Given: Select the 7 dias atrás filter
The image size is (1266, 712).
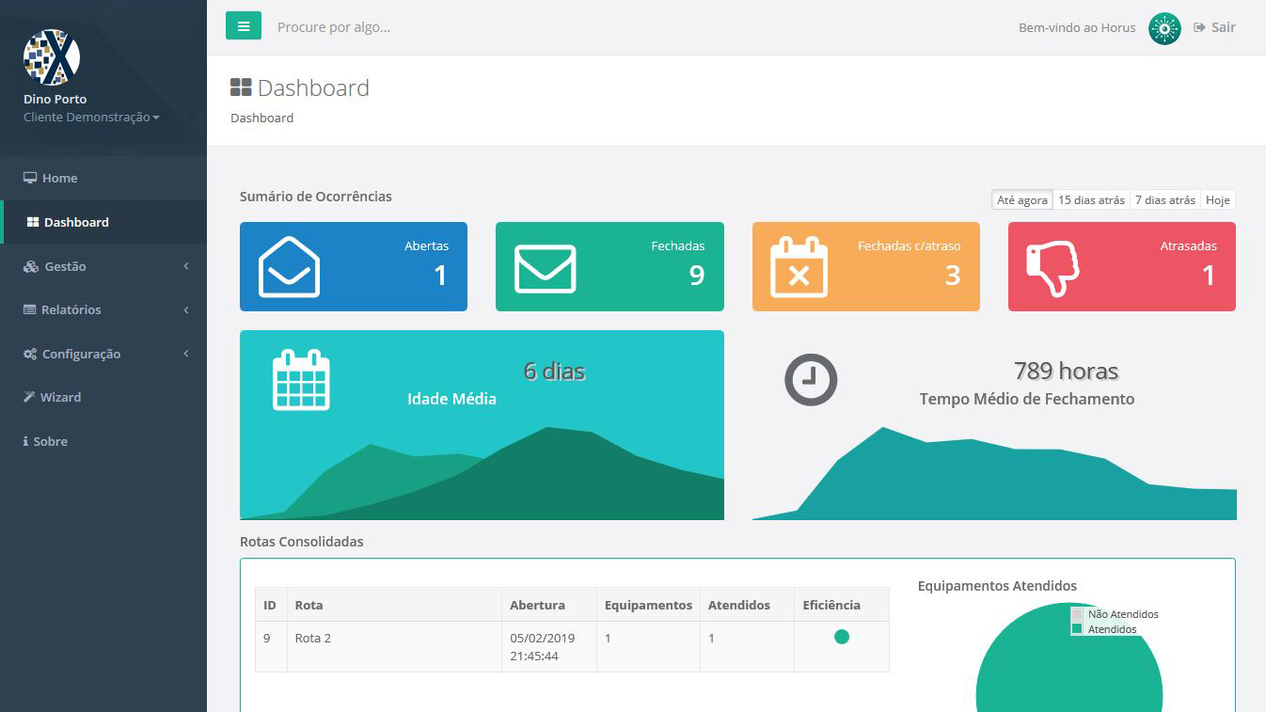Looking at the screenshot, I should coord(1165,200).
